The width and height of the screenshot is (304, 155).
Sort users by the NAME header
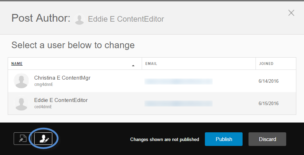point(17,64)
